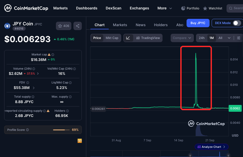Screen dimensions: 243x157
Task: Click the search magnifier icon
Action: pos(231,8)
